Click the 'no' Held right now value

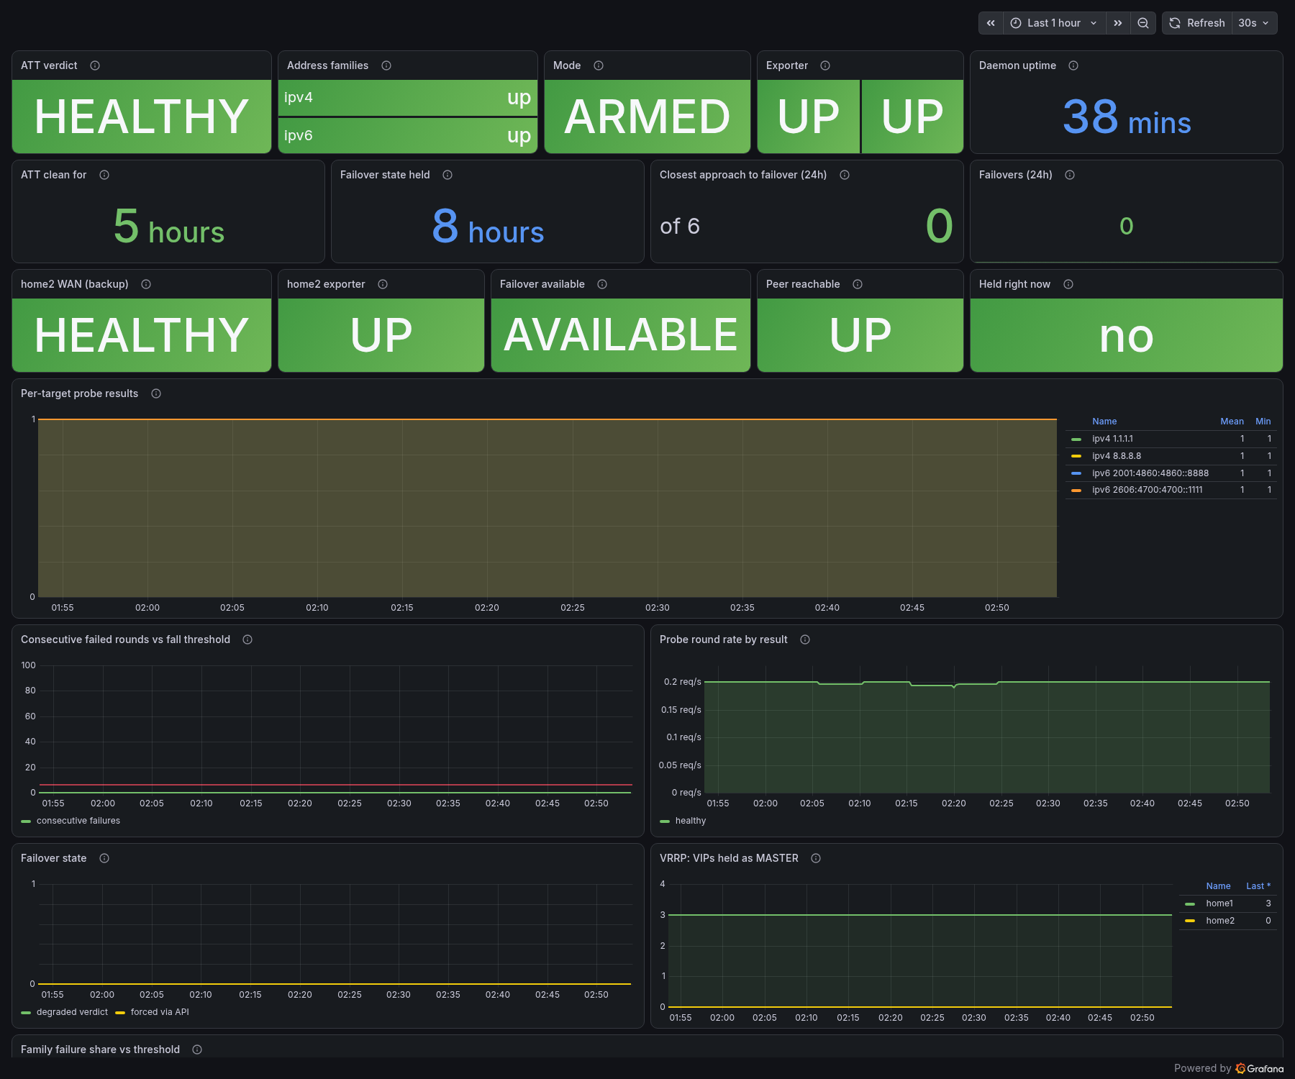tap(1127, 336)
